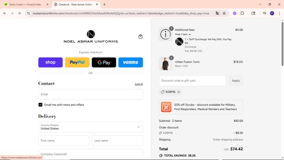Open the browser profile avatar
The height and width of the screenshot is (160, 284).
(x=272, y=13)
